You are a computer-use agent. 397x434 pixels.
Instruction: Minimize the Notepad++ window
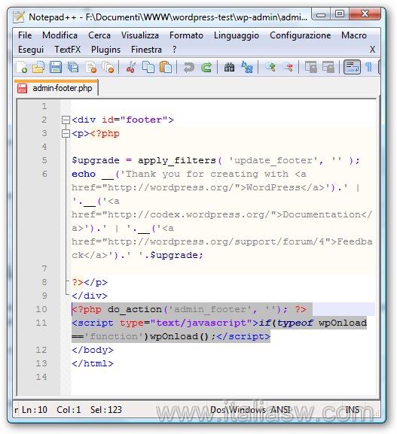321,14
